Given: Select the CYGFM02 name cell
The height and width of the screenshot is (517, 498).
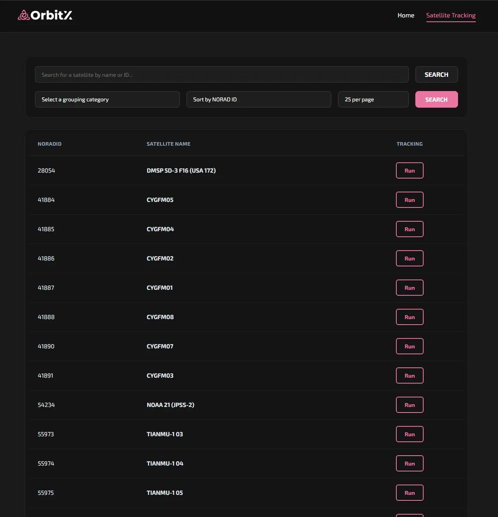Looking at the screenshot, I should 160,258.
